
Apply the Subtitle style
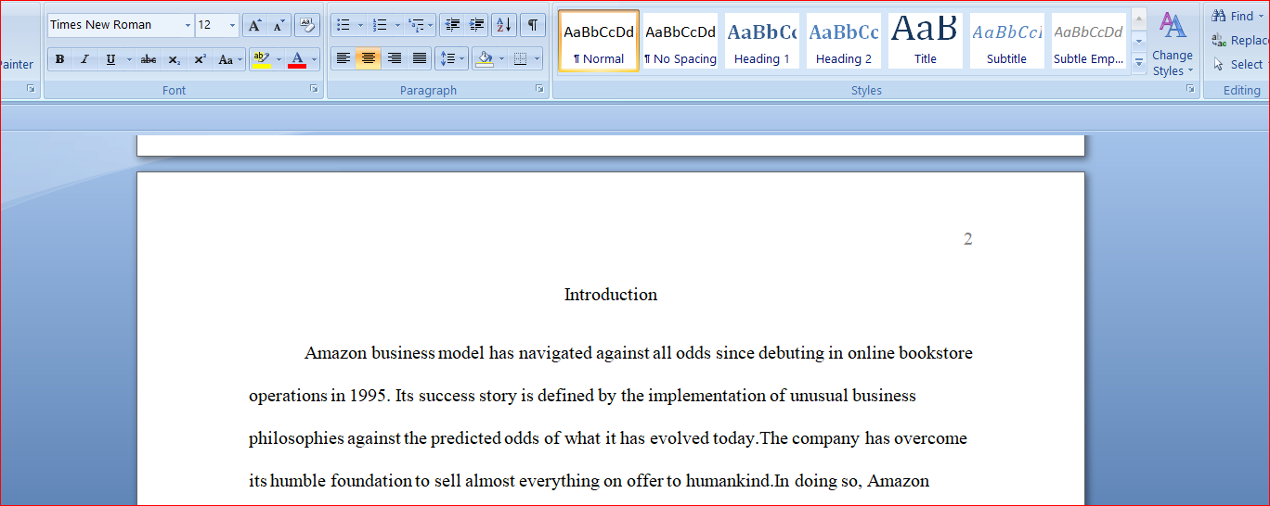tap(1007, 40)
